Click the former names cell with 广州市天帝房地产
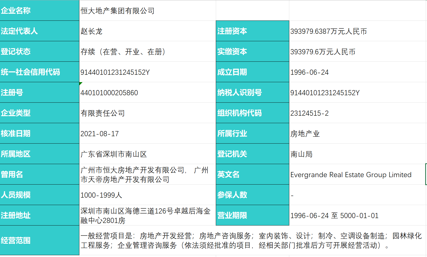427x257 pixels. 147,174
